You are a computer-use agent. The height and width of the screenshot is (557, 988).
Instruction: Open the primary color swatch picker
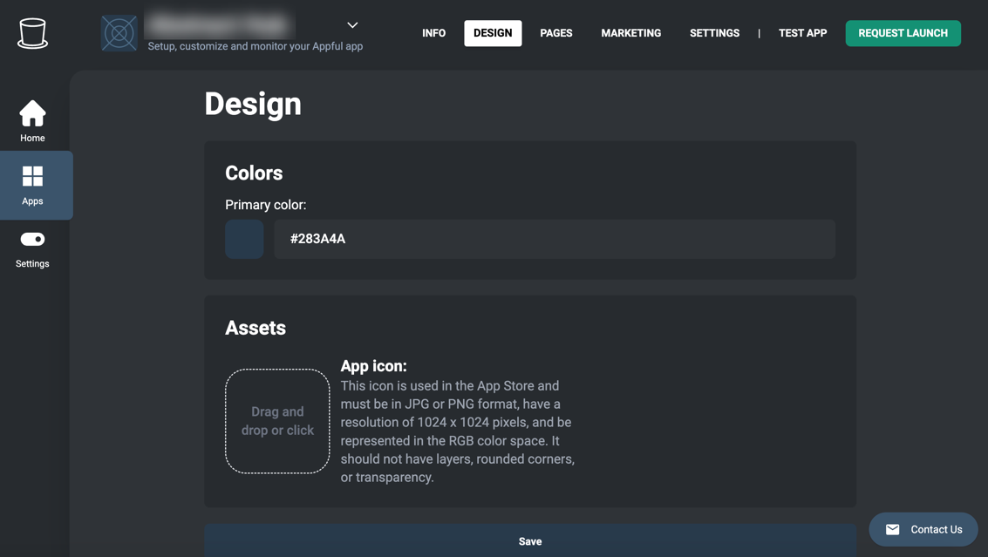pos(244,239)
